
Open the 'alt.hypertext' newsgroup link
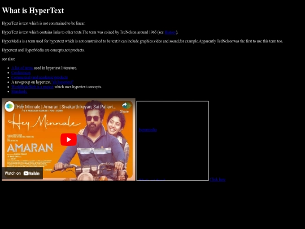63,82
